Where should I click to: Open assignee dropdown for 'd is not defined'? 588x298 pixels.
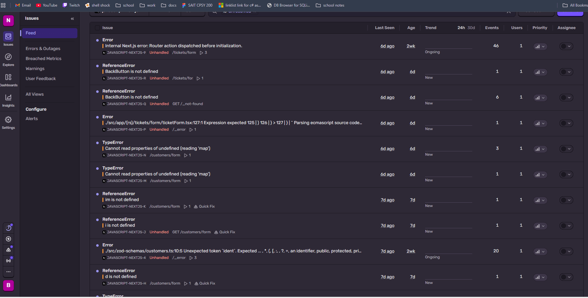click(566, 277)
